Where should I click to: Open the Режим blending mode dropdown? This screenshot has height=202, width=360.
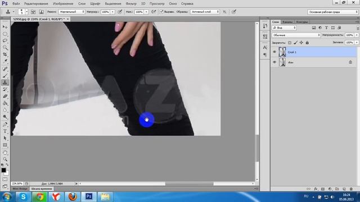pos(71,12)
